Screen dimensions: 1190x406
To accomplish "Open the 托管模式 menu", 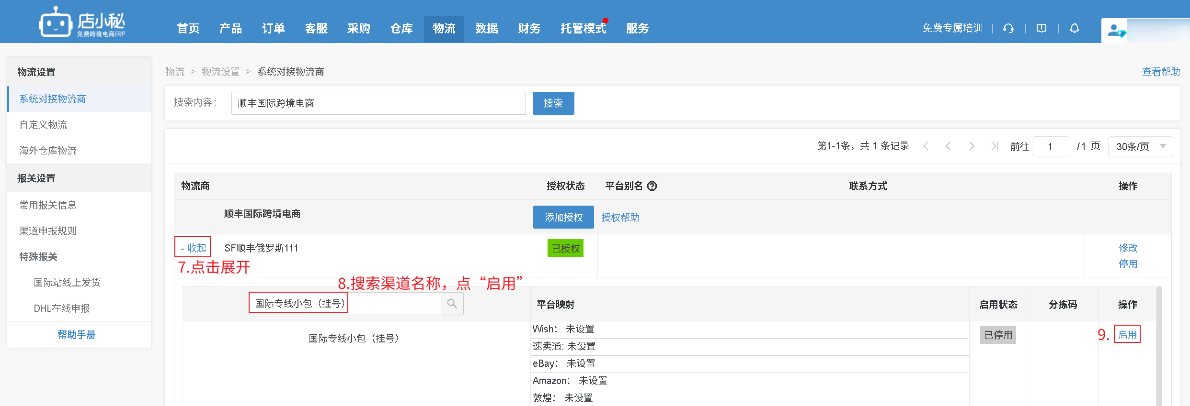I will (583, 29).
